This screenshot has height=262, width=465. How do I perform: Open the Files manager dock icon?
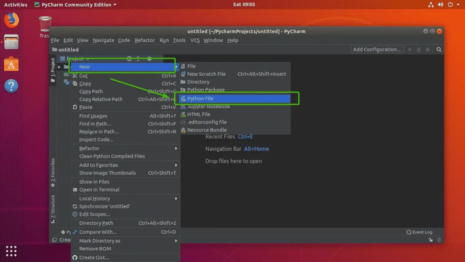(11, 42)
